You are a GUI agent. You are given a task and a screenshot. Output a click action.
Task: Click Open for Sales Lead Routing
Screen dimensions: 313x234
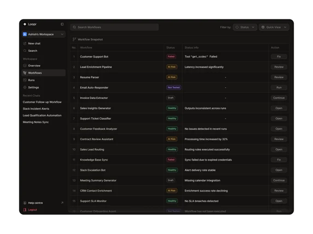tap(279, 149)
